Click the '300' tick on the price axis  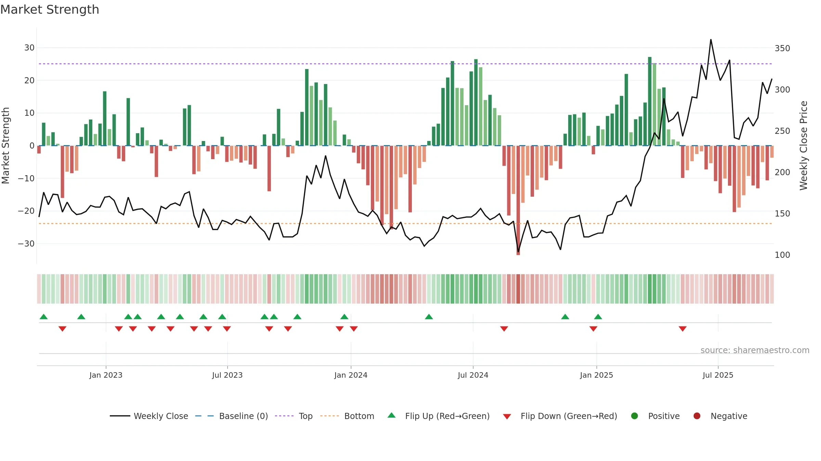pos(782,90)
